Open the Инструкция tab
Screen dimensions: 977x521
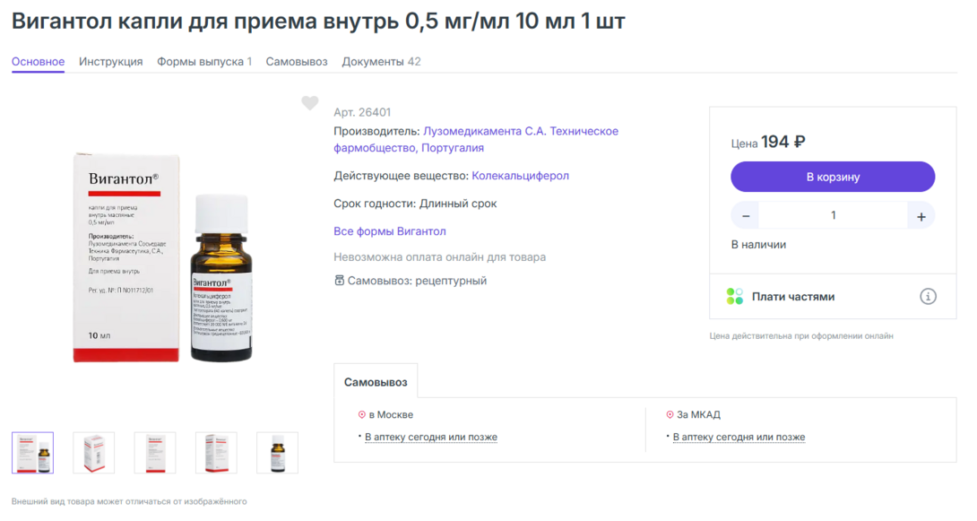pos(110,62)
